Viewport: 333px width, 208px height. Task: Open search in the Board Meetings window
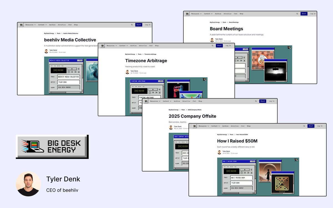(297, 14)
